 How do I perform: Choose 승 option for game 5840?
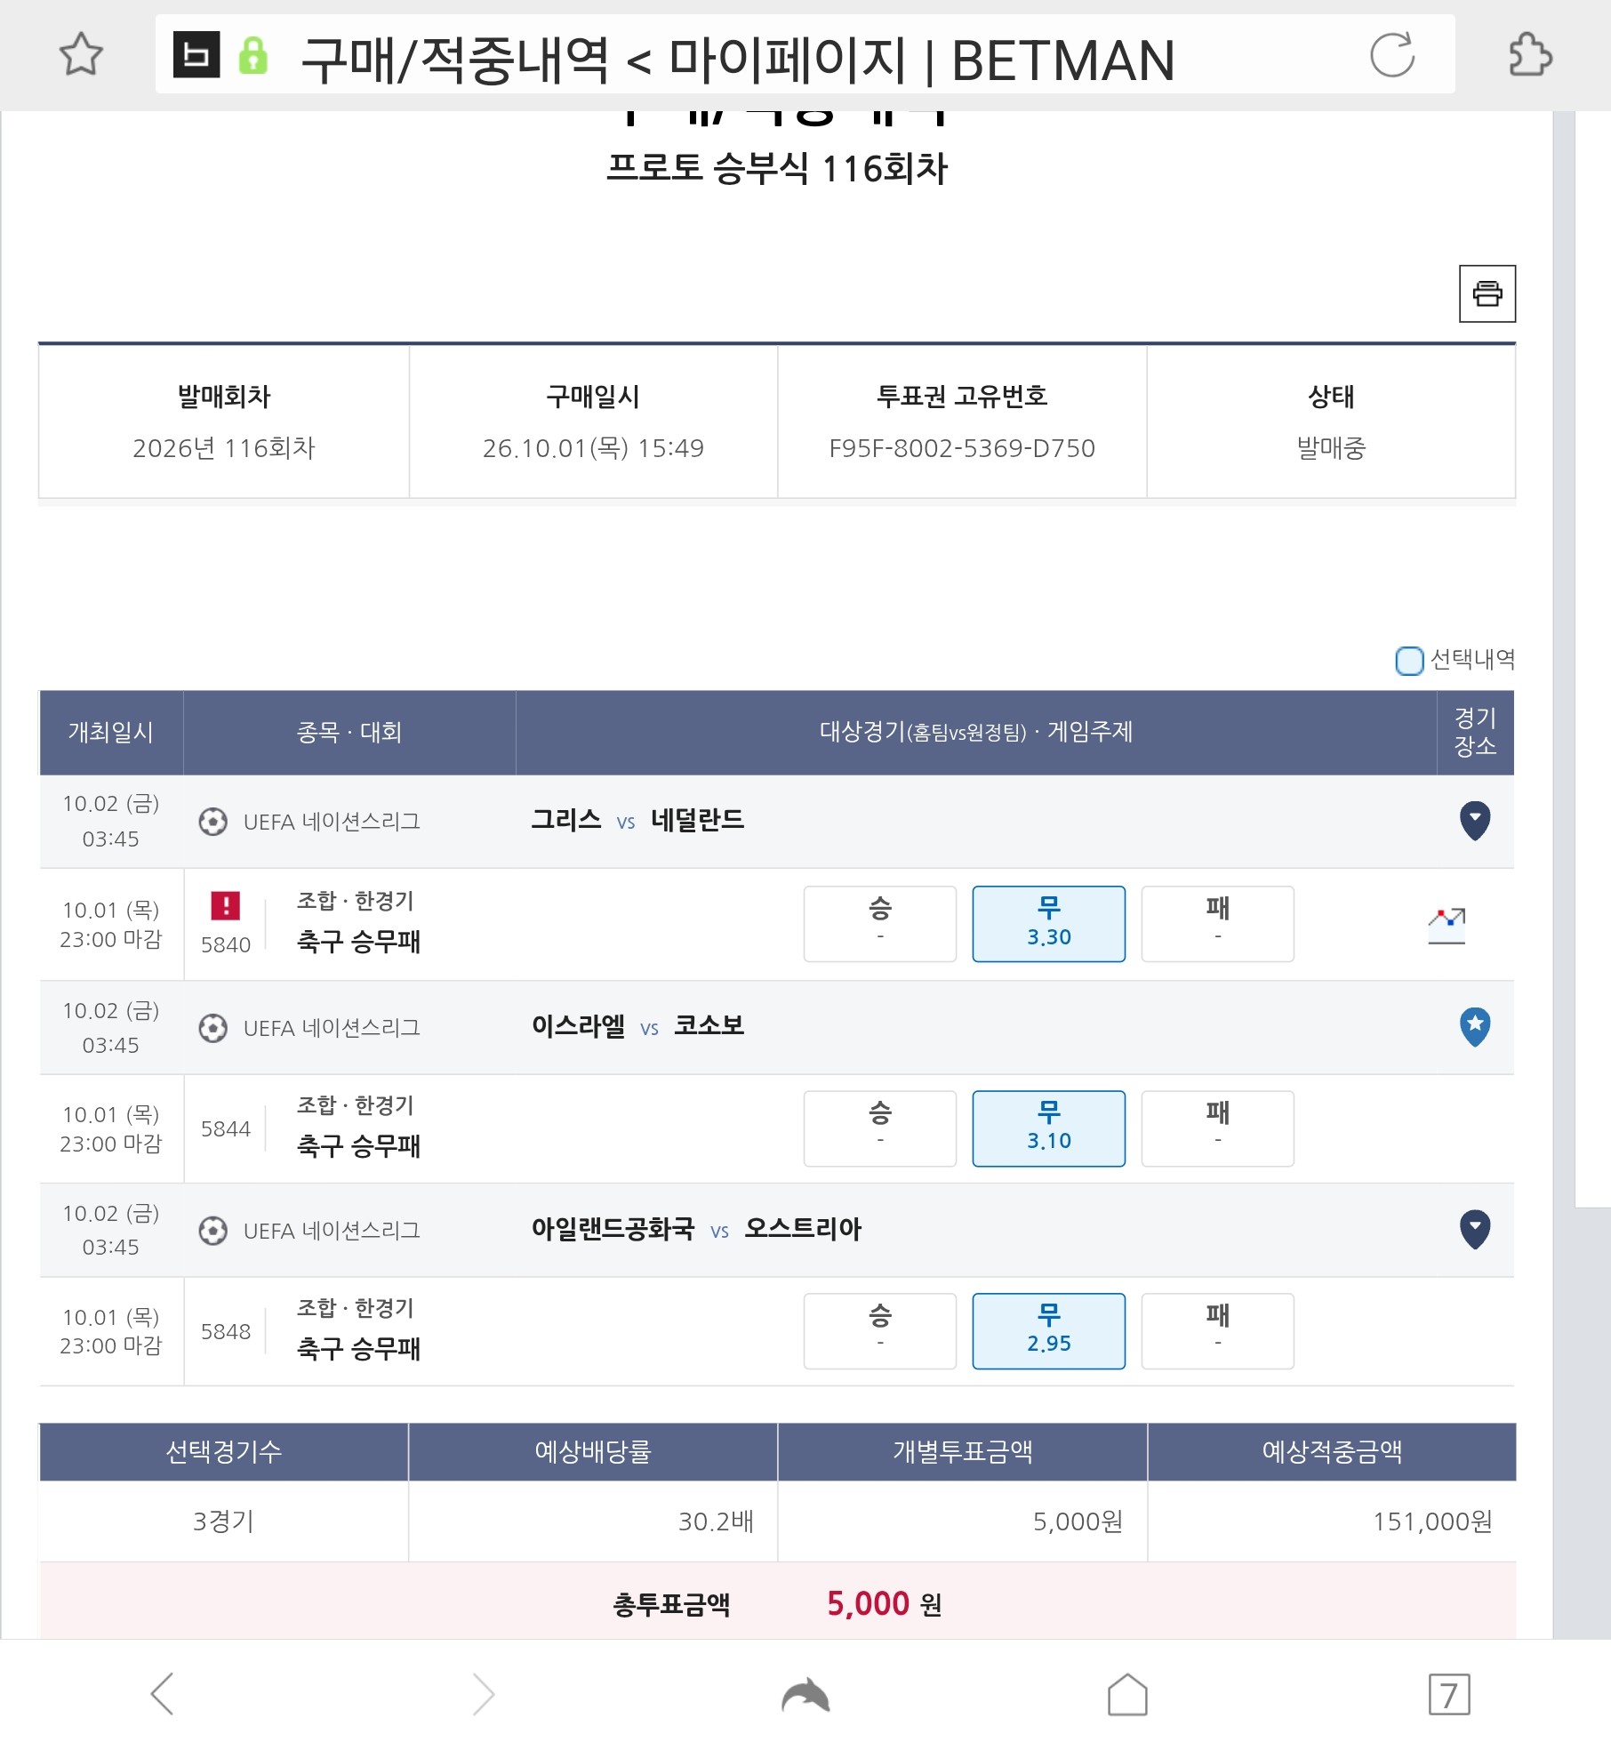point(880,924)
